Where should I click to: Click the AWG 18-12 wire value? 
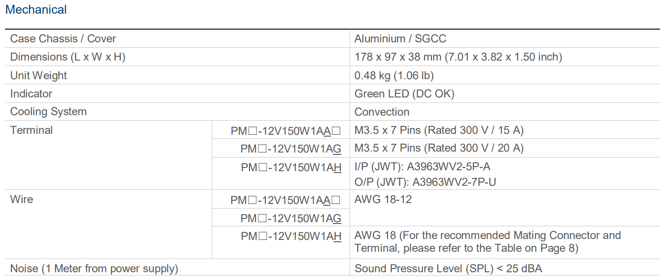[383, 199]
